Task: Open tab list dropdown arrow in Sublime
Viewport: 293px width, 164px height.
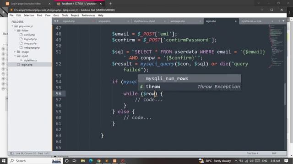Action: (x=283, y=21)
